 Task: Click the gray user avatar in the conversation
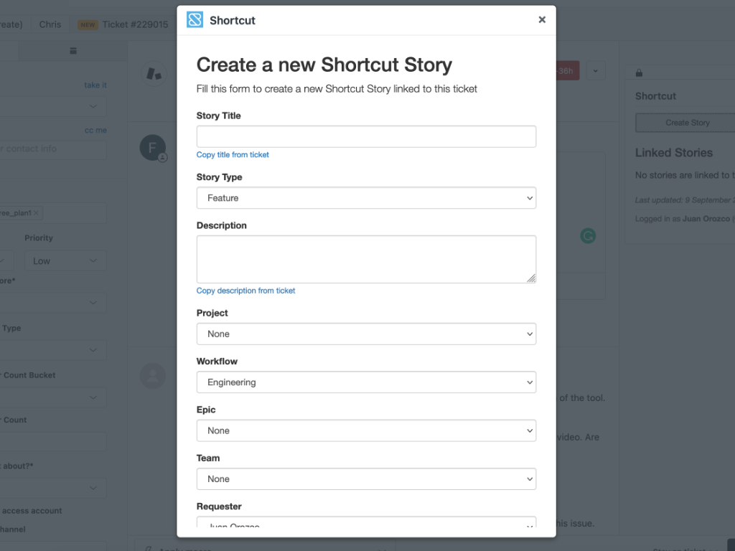(x=152, y=375)
